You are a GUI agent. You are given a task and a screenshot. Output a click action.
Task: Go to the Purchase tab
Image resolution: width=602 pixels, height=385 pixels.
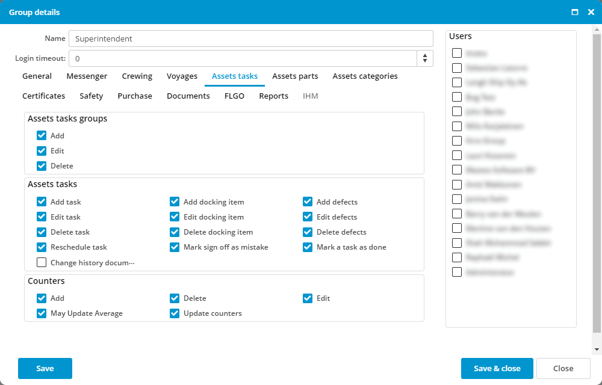[135, 96]
